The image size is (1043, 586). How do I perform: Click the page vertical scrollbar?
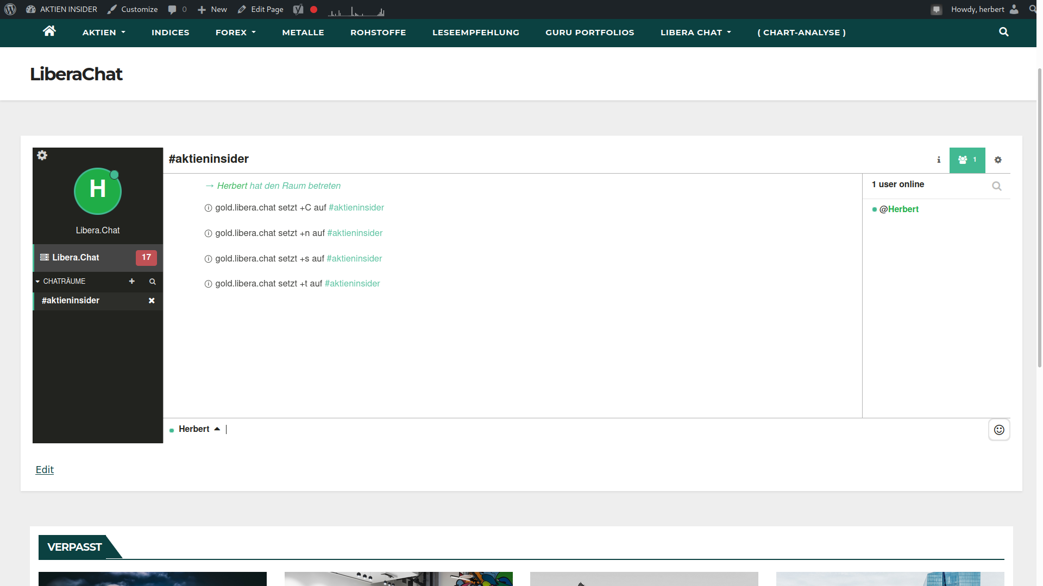1039,217
